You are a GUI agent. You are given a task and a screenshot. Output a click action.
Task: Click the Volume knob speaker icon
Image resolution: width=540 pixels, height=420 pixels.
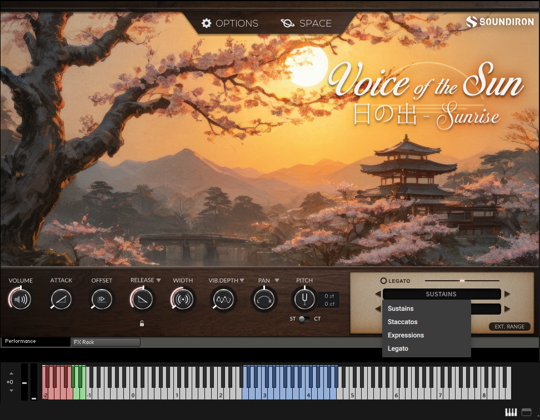[21, 300]
